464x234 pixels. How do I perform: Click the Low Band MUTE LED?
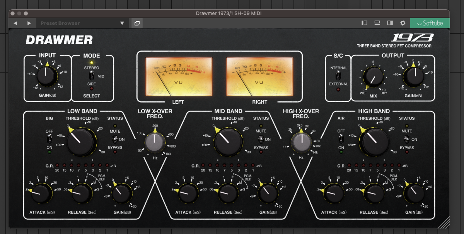(115, 126)
